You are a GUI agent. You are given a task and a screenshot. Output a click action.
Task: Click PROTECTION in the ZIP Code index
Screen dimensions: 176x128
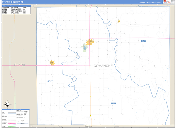(16, 11)
